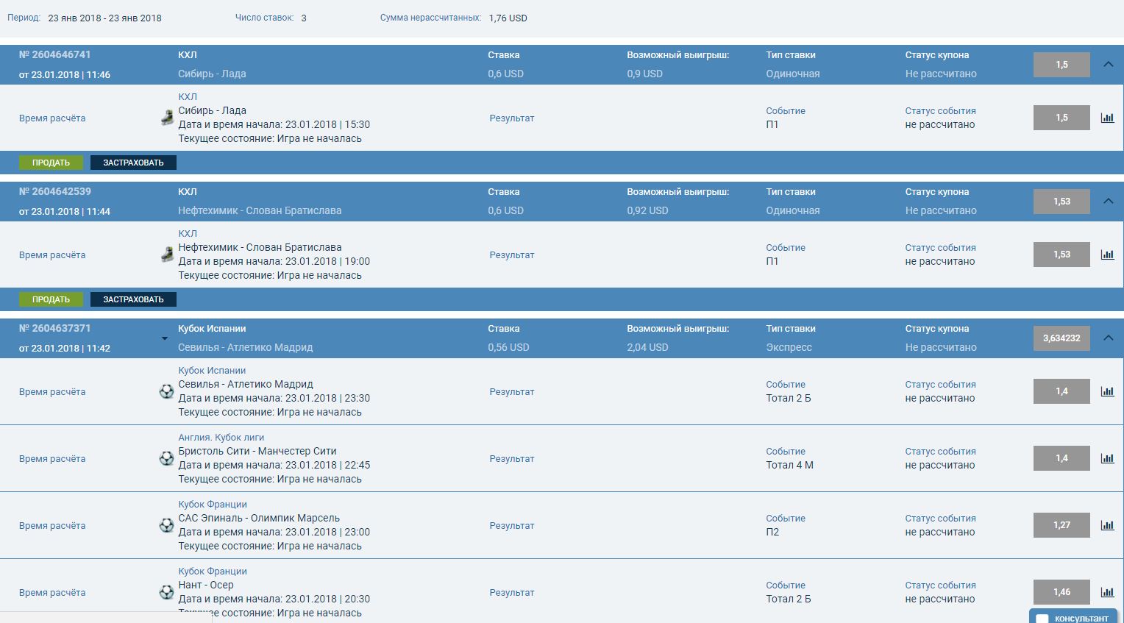Open statistics chart for Нефтехимик - Слован Братислава event

click(1107, 254)
